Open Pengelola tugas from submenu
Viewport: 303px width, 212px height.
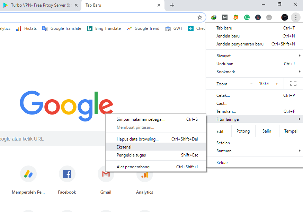[156, 155]
